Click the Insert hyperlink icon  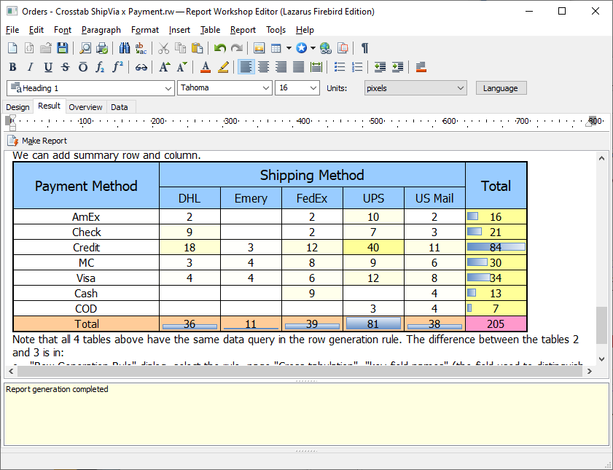click(x=325, y=48)
